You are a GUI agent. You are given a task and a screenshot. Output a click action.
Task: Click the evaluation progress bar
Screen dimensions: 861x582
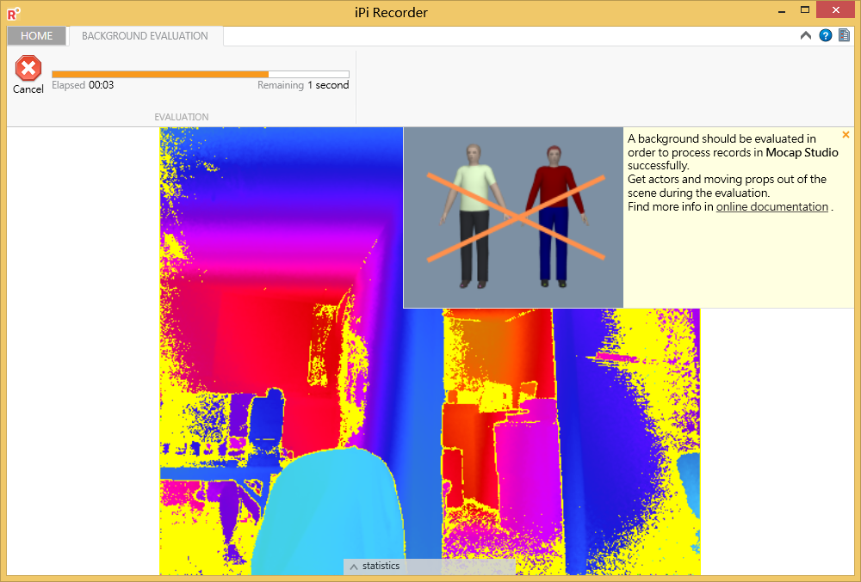(200, 75)
